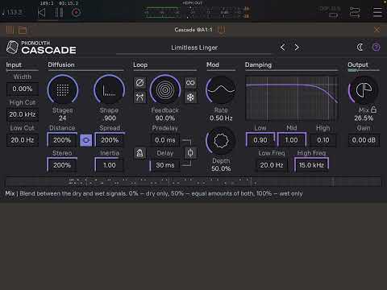Screen dimensions: 387x290
Task: Click the Depth value 50.0%
Action: [x=221, y=168]
